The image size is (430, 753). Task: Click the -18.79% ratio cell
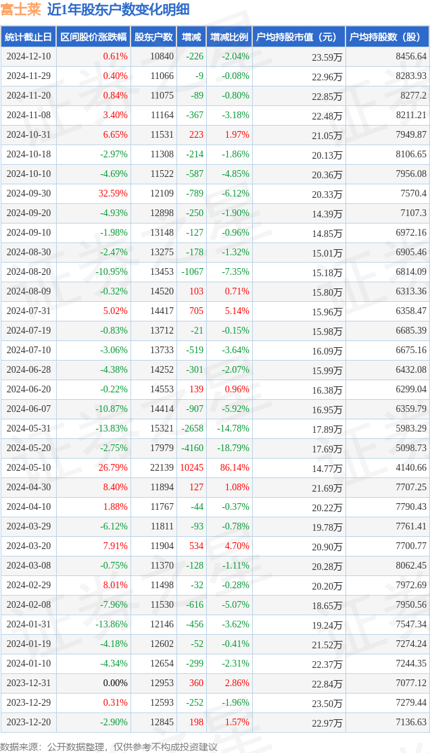(x=229, y=448)
